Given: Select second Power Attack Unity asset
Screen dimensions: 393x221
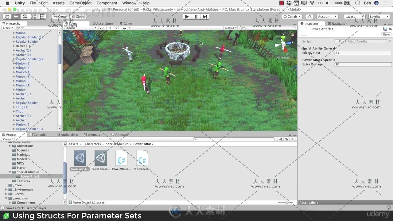Looking at the screenshot, I should coord(101,160).
